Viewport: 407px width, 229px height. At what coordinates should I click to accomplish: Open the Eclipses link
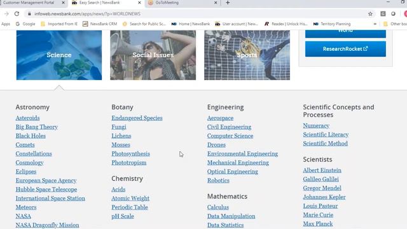(x=26, y=172)
